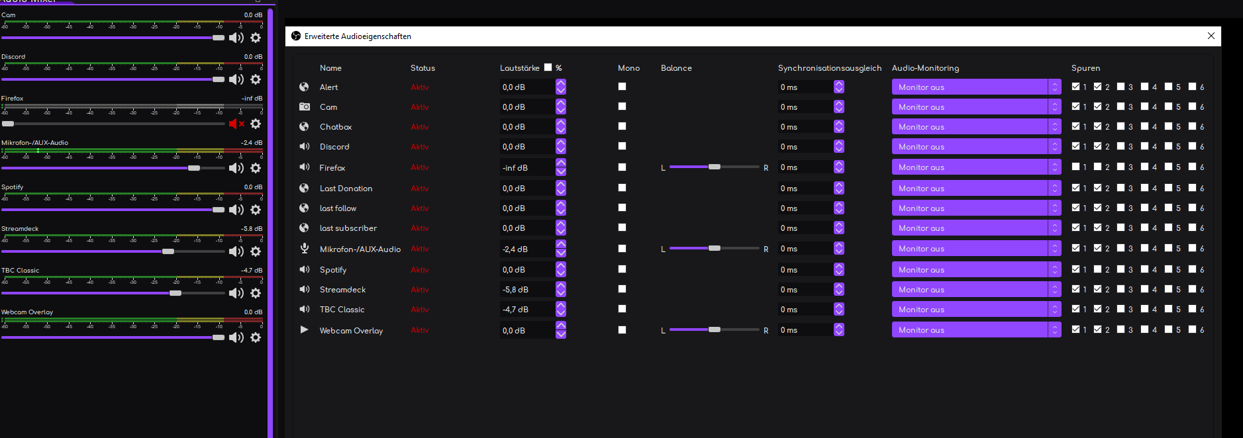This screenshot has height=438, width=1243.
Task: Mute Webcam Overlay in audio mixer
Action: pos(236,337)
